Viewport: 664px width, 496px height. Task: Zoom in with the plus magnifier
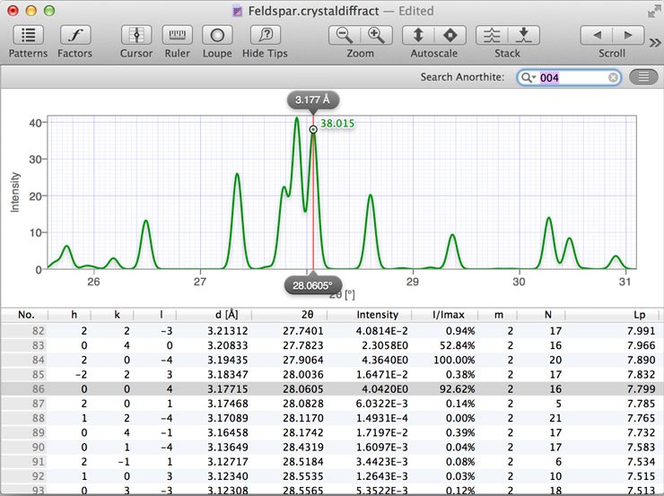pyautogui.click(x=377, y=36)
